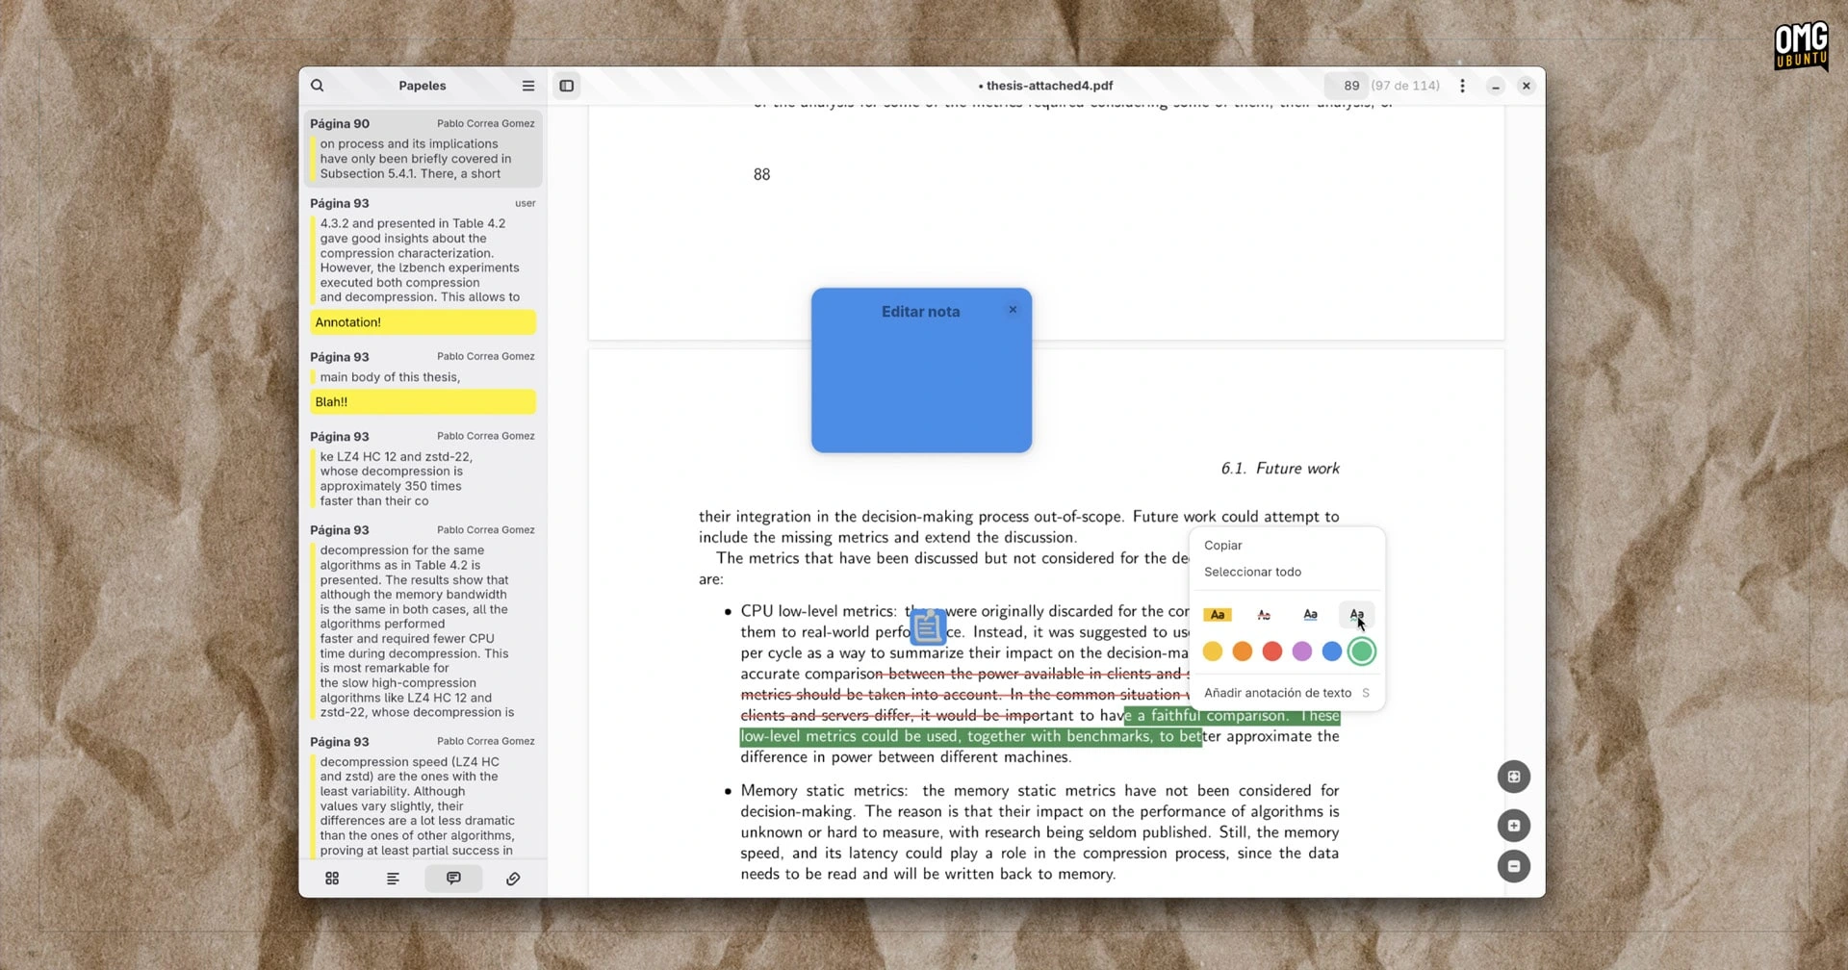Pick the yellow annotation color
Screen dimensions: 1848x970
tap(1213, 651)
